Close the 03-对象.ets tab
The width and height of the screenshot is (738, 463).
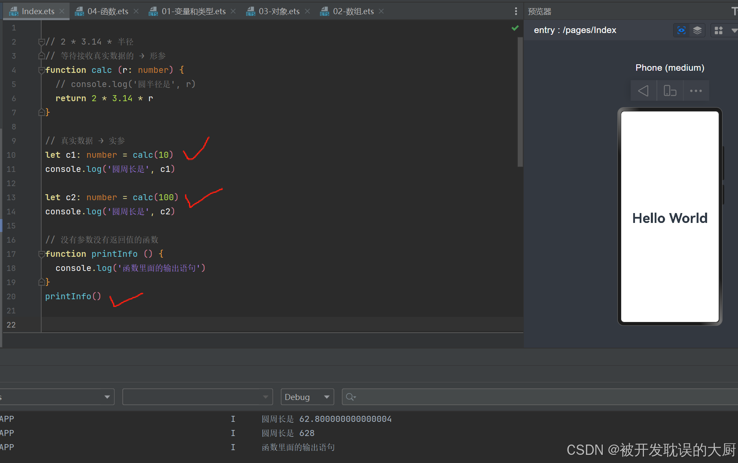pyautogui.click(x=307, y=11)
